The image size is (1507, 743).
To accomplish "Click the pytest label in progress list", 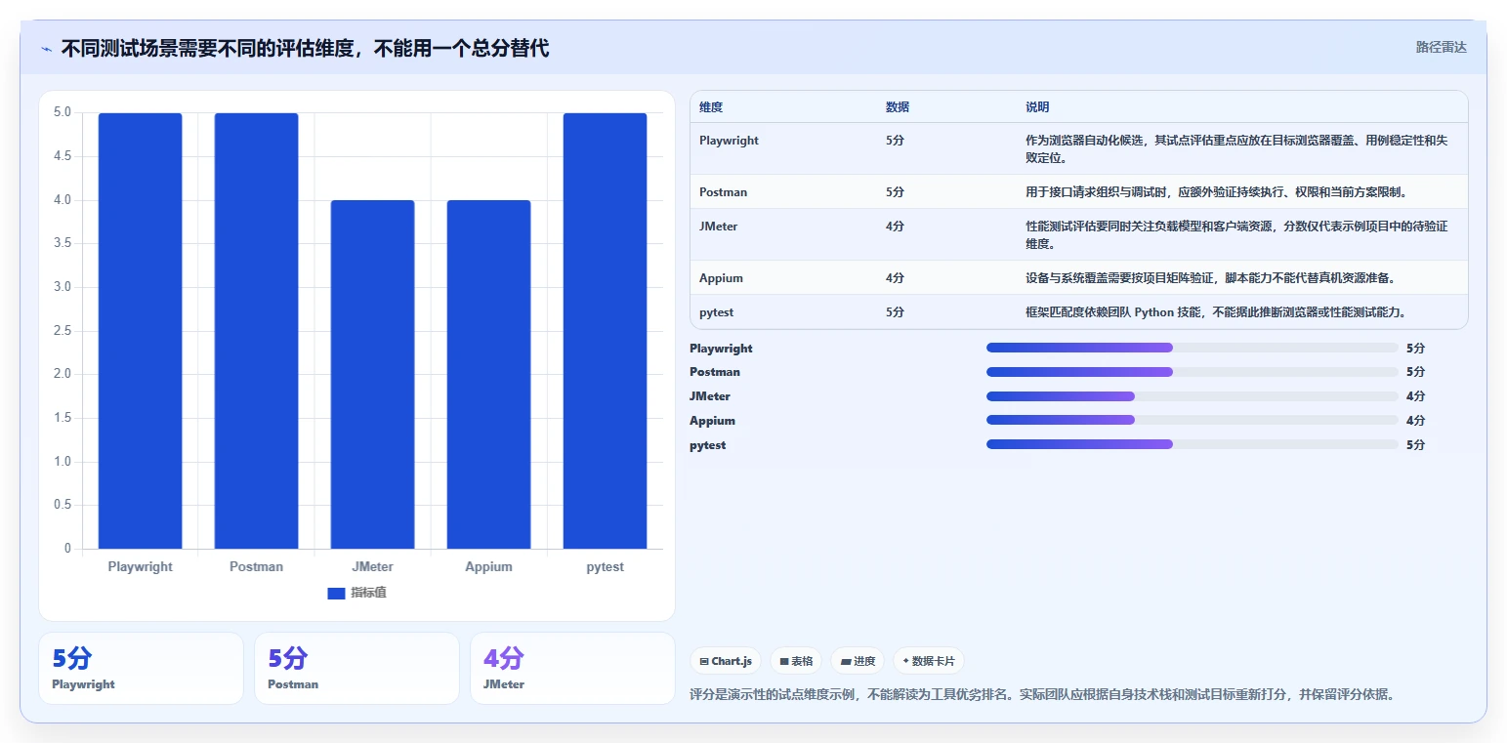I will (x=708, y=445).
